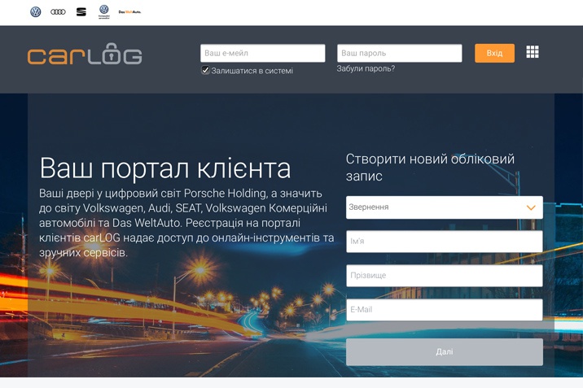Click the orange 'Вхід' login button
Image resolution: width=583 pixels, height=388 pixels.
[x=494, y=53]
